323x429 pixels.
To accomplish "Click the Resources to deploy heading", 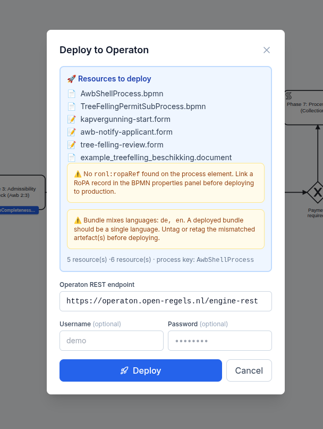I will pyautogui.click(x=114, y=79).
